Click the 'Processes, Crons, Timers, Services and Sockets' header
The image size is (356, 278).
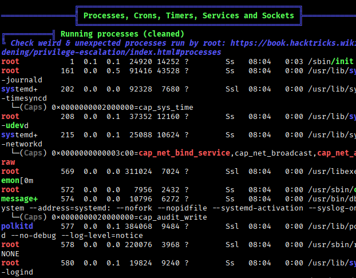[189, 15]
